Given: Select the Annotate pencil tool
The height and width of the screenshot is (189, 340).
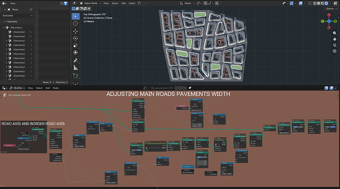Looking at the screenshot, I should click(75, 61).
